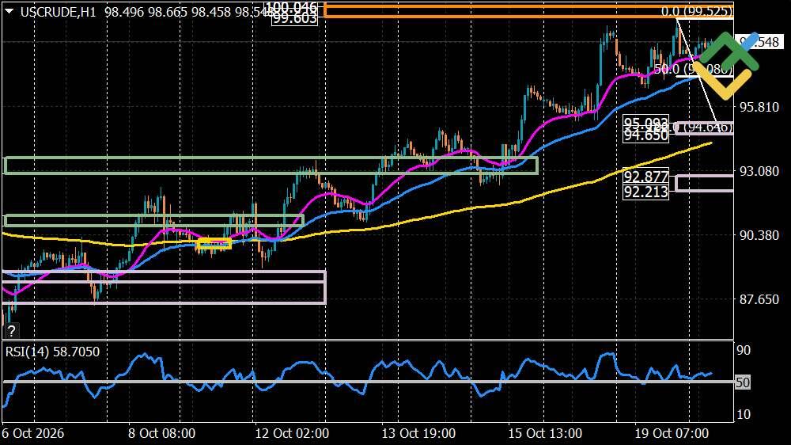Click the 6 Oct 2026 date label
Viewport: 791px width, 445px height.
coord(32,433)
